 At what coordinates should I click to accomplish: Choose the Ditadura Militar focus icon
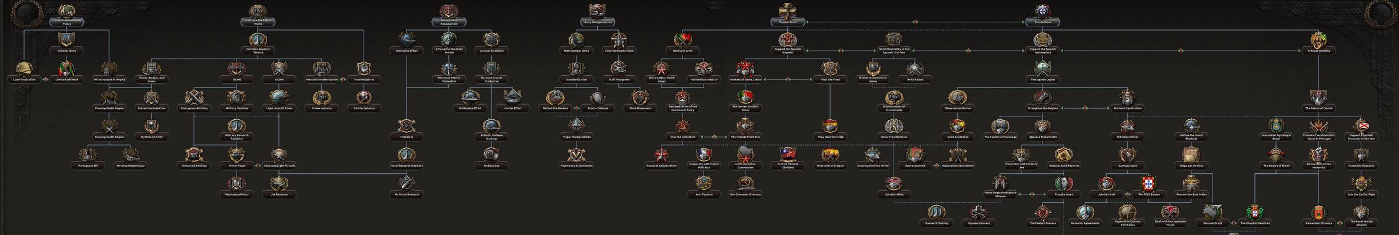(1127, 126)
